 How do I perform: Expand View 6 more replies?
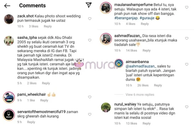click(x=140, y=94)
